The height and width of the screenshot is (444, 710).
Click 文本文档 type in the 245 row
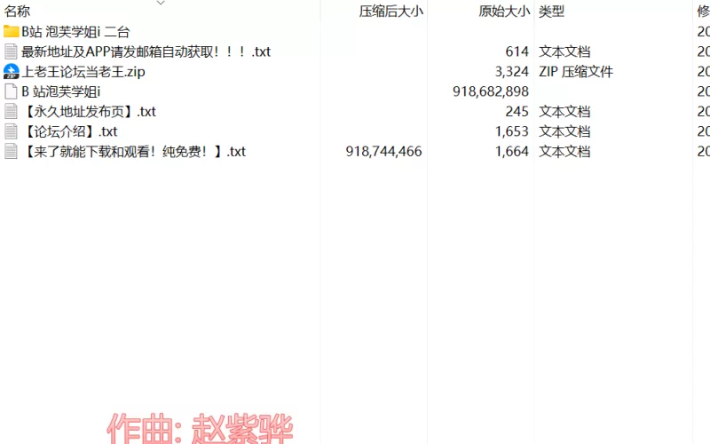tap(564, 112)
